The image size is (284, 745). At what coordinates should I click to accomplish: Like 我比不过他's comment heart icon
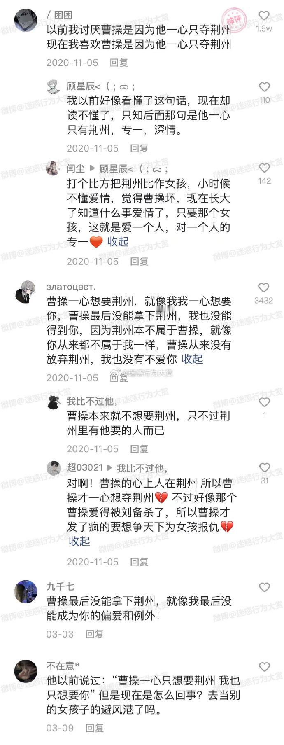264,402
